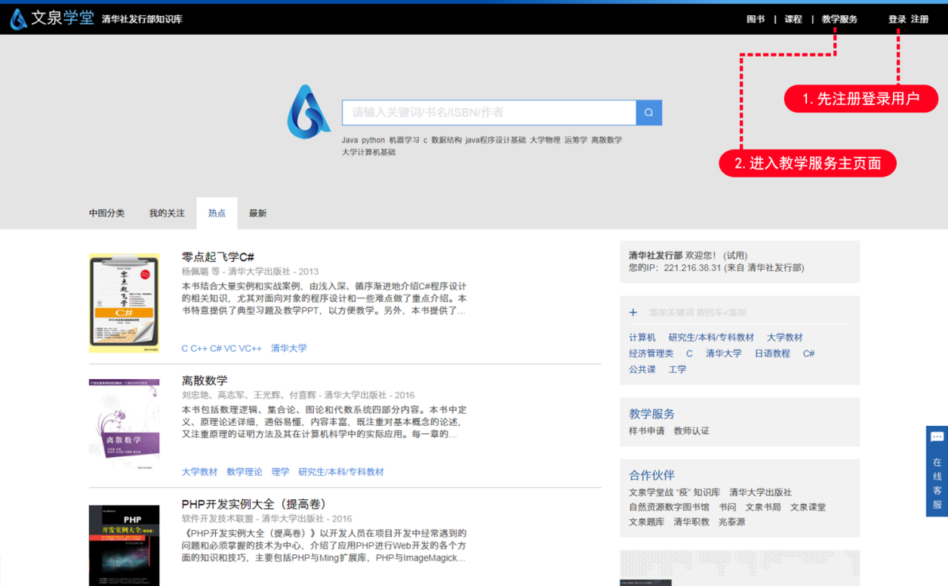Click the 文泉学堂 logo in header
This screenshot has height=586, width=948.
[53, 19]
